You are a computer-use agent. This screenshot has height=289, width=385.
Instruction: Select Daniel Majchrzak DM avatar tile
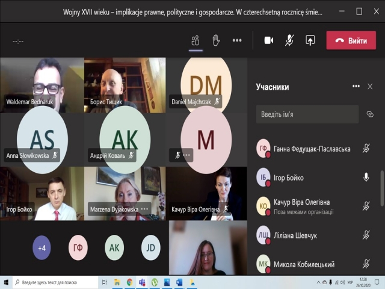point(206,85)
